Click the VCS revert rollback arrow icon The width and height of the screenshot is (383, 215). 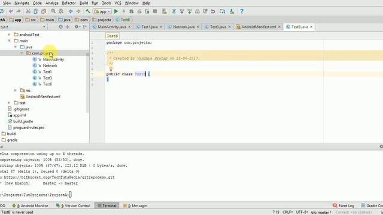(x=213, y=11)
